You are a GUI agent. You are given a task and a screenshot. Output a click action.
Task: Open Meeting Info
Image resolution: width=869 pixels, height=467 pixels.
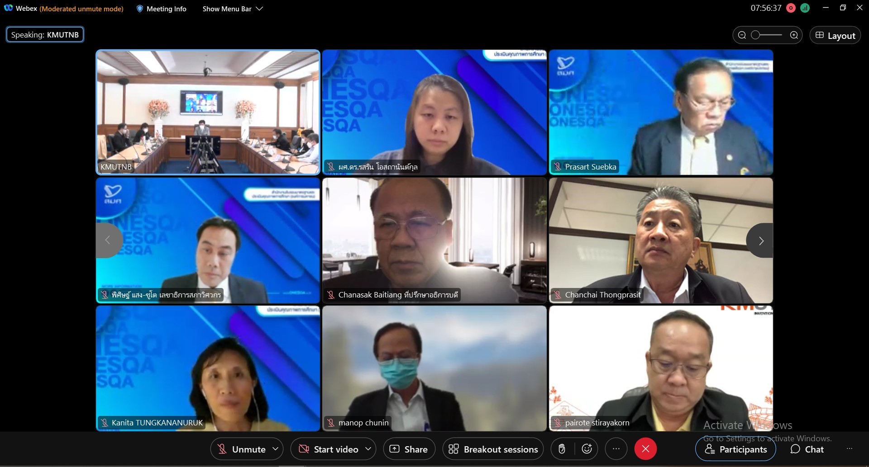point(162,9)
